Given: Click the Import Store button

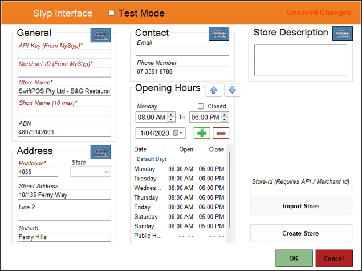Looking at the screenshot, I should click(301, 206).
